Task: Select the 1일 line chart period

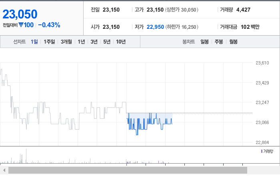Action: [x=34, y=42]
